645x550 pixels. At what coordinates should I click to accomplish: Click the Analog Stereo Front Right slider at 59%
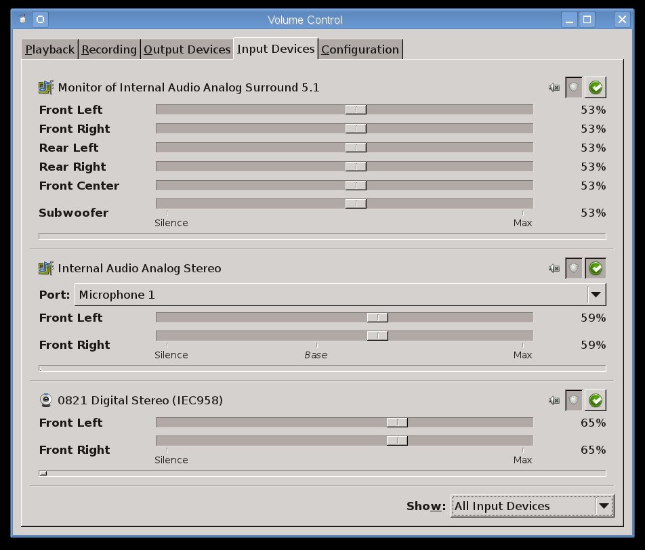[x=344, y=336]
